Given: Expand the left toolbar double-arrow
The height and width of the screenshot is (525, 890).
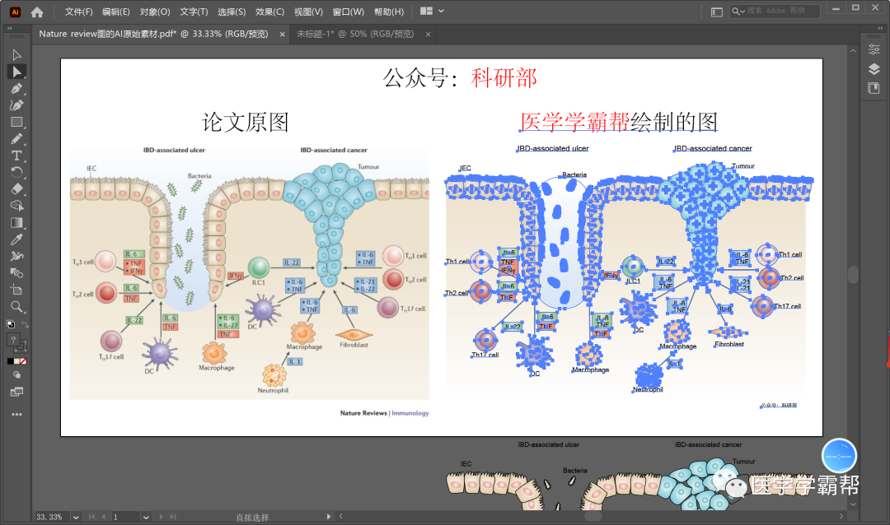Looking at the screenshot, I should click(9, 28).
